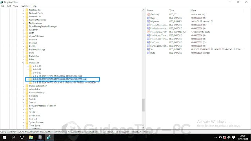The width and height of the screenshot is (251, 141).
Task: Click the ProfileImagePath string value icon
Action: [x=148, y=32]
